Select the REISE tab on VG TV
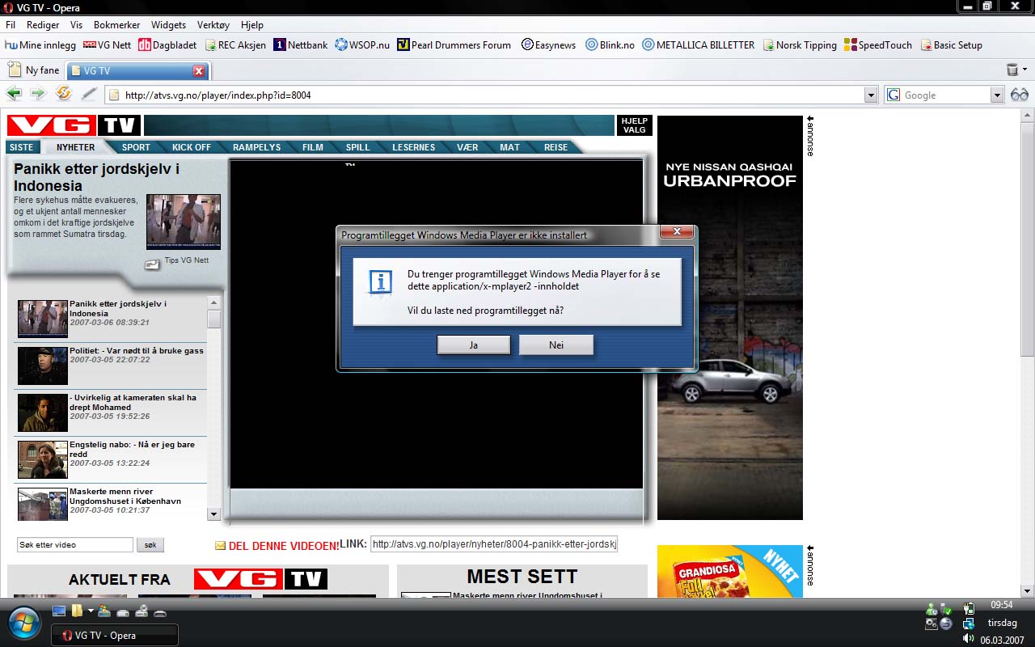 pos(556,147)
